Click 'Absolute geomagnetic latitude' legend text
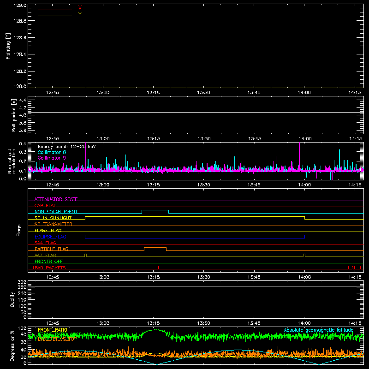This screenshot has height=369, width=369. click(319, 330)
